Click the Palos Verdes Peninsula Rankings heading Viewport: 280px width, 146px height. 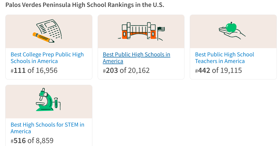pos(85,5)
